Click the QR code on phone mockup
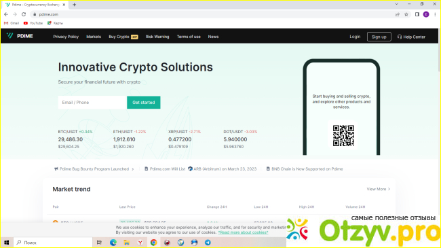The image size is (441, 248). point(343,136)
